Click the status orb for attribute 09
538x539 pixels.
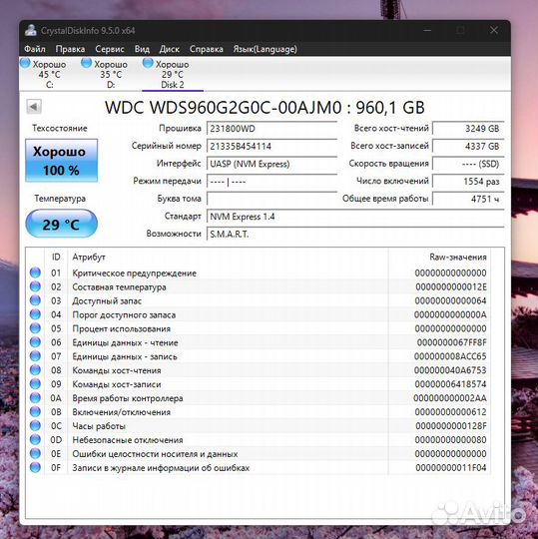pyautogui.click(x=35, y=384)
